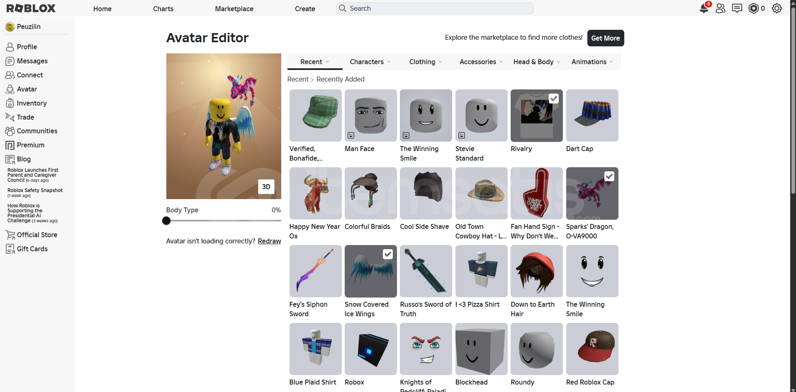Equip the Stevie Standard face
This screenshot has width=796, height=392.
pos(482,115)
